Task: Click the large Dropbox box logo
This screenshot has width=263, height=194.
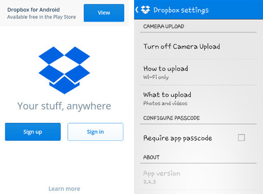Action: (x=64, y=70)
